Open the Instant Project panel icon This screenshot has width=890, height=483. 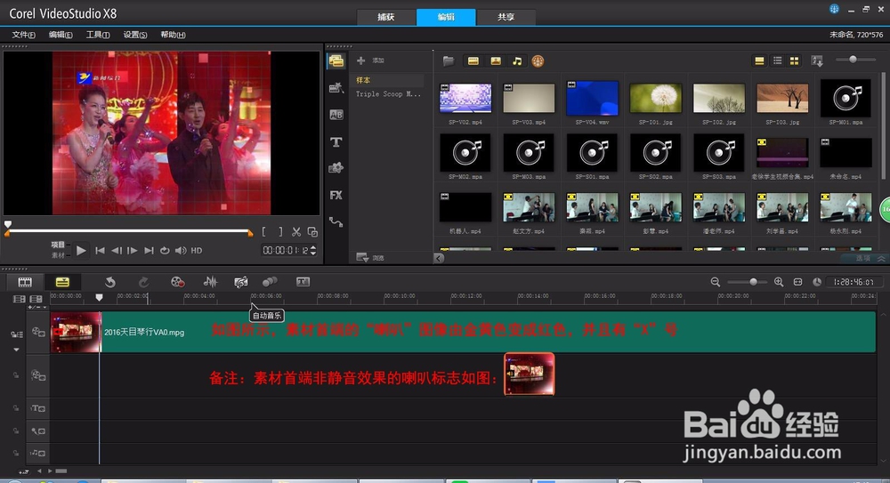pos(336,87)
